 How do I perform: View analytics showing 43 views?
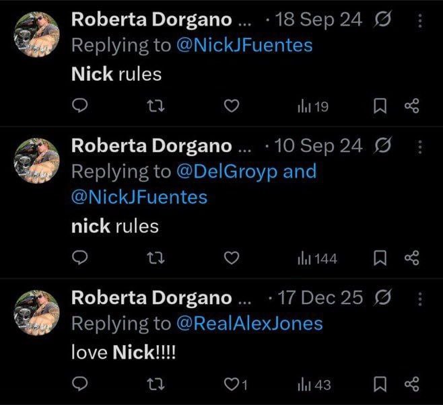pos(314,384)
